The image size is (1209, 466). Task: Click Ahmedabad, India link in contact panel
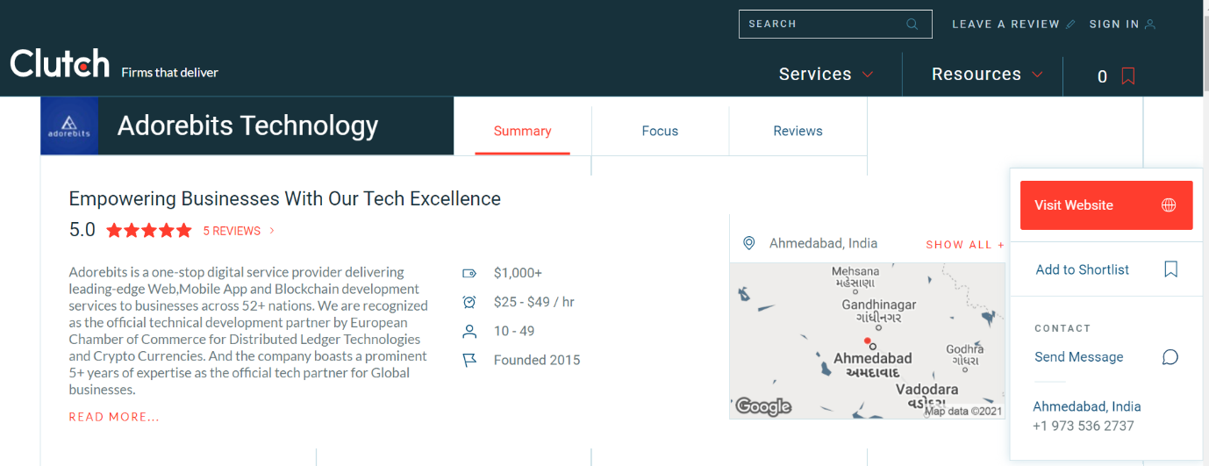click(x=1087, y=406)
